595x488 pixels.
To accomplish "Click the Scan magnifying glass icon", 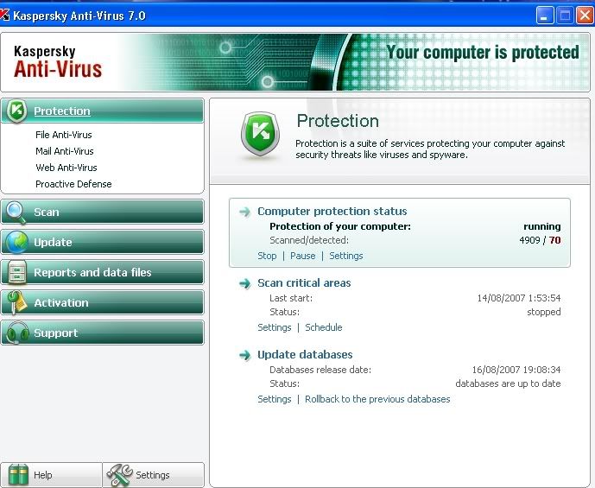I will tap(16, 212).
